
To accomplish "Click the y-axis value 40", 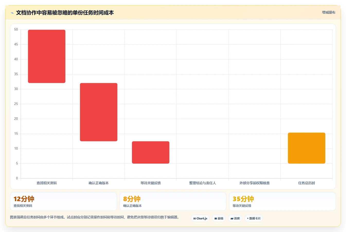I will point(16,59).
